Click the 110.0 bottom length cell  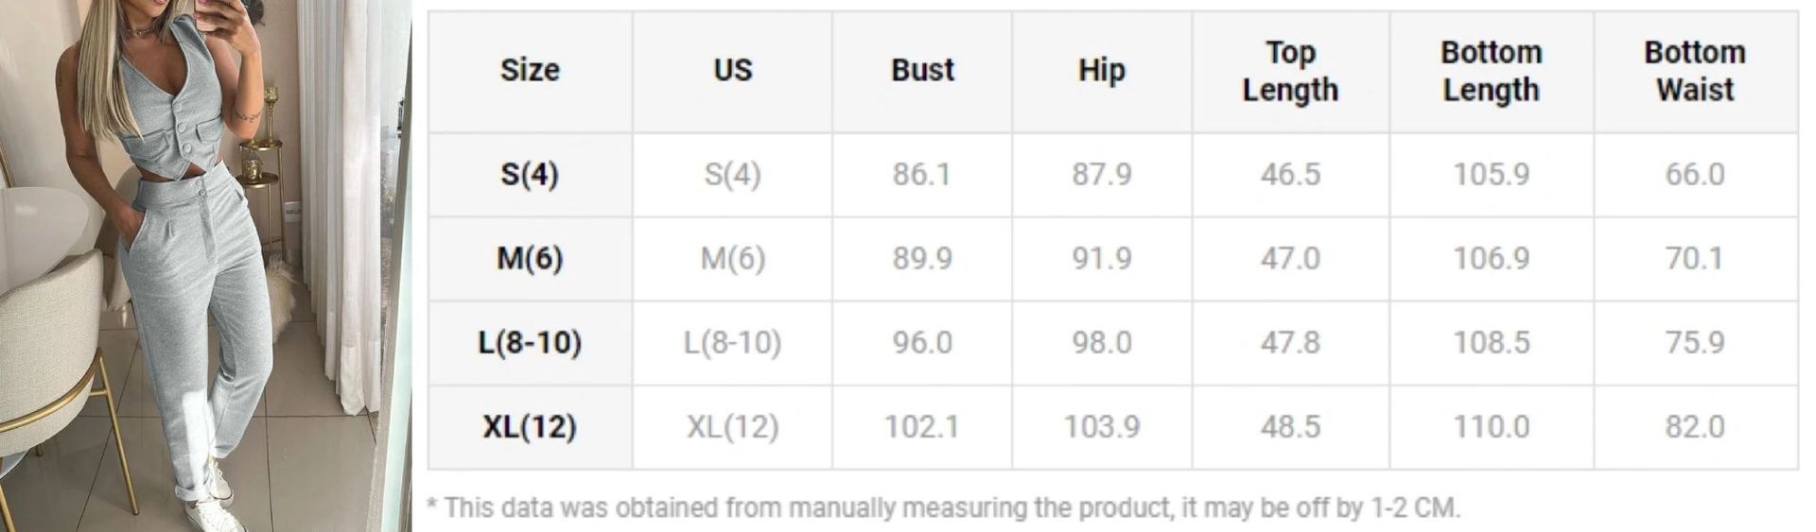(1491, 427)
